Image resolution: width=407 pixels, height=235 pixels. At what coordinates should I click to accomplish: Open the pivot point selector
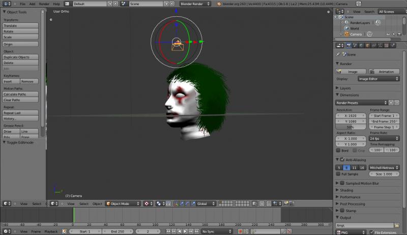coord(160,203)
